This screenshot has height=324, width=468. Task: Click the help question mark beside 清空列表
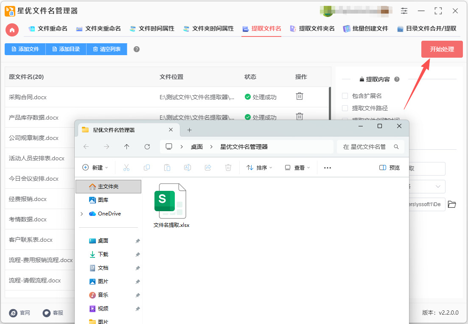tap(136, 49)
